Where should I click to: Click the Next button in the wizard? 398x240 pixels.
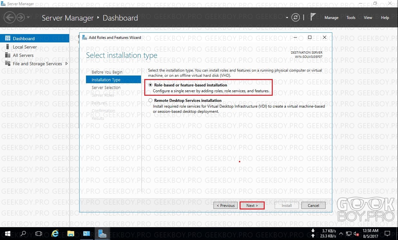(x=252, y=205)
